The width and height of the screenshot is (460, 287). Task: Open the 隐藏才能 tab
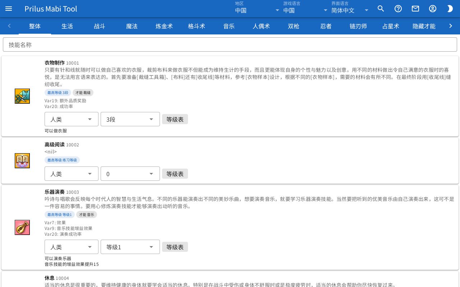coord(424,26)
